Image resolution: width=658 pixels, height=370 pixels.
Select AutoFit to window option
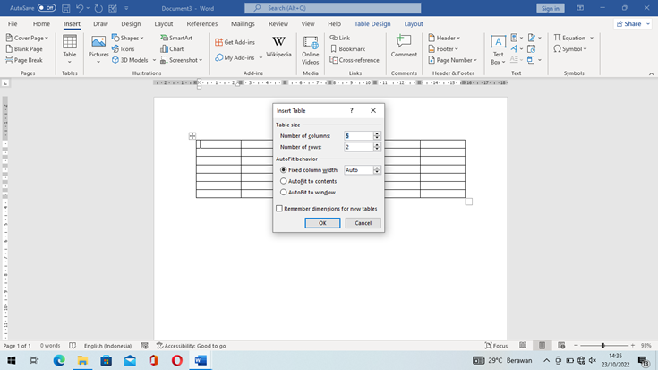click(x=283, y=192)
